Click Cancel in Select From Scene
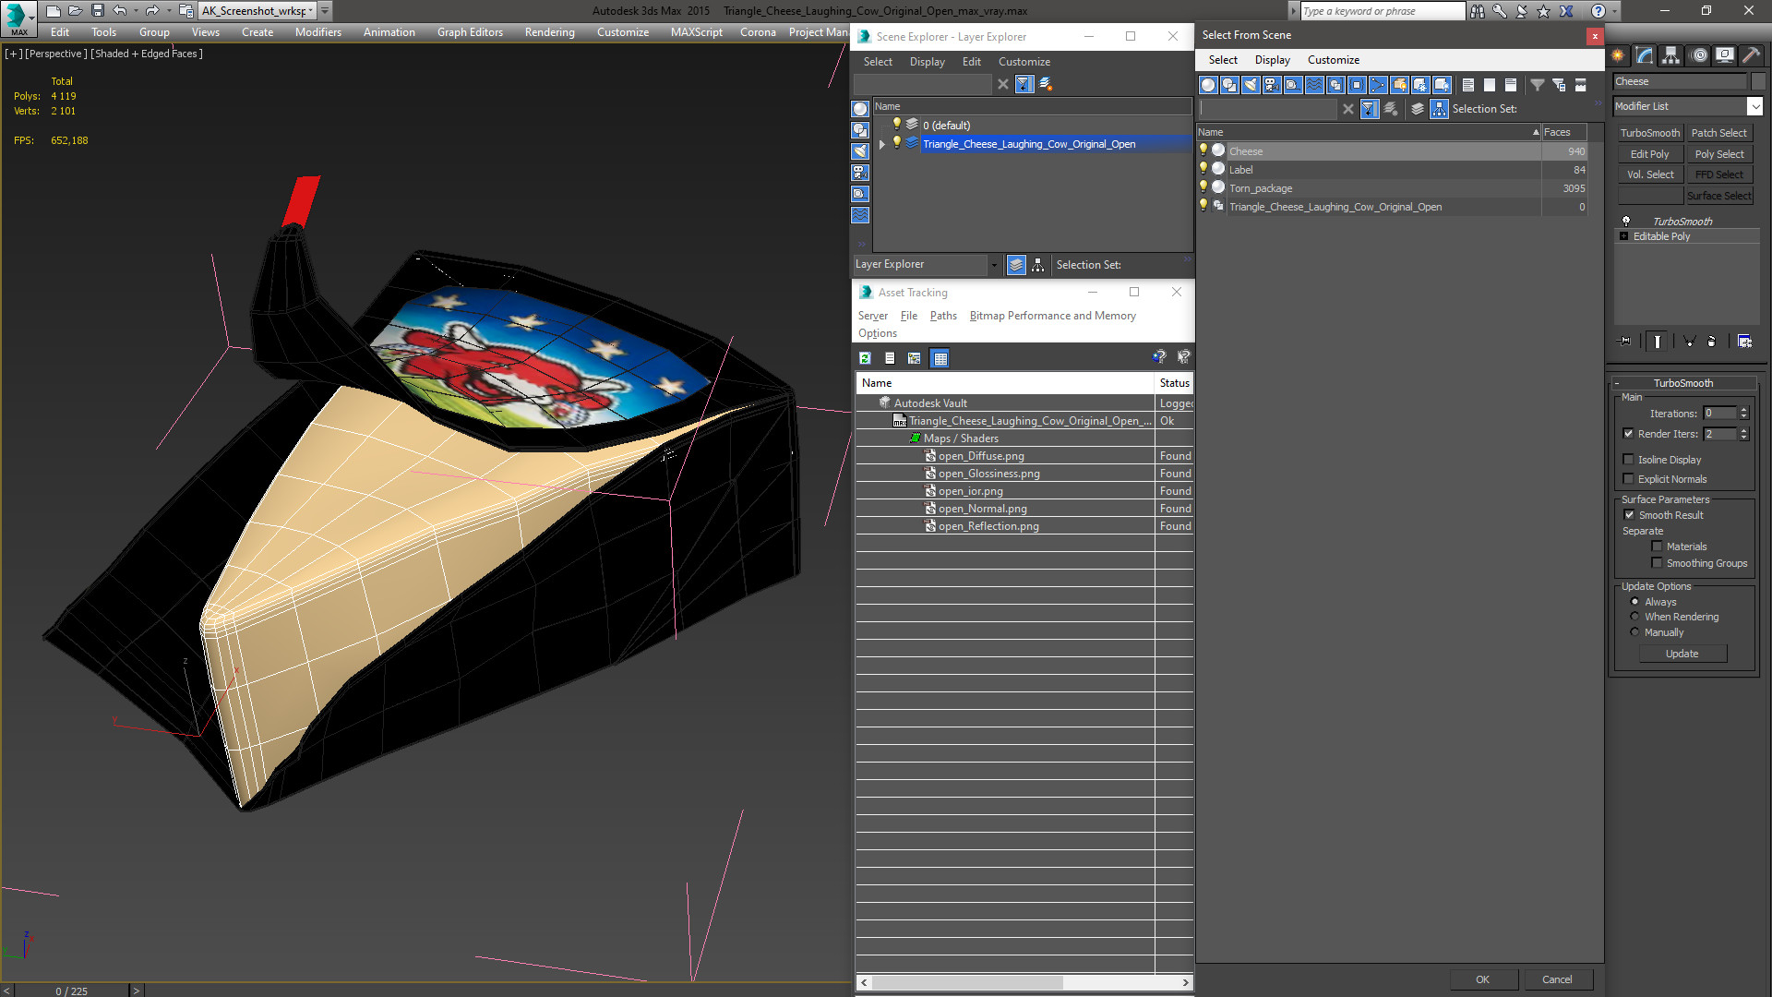1772x997 pixels. [1557, 979]
